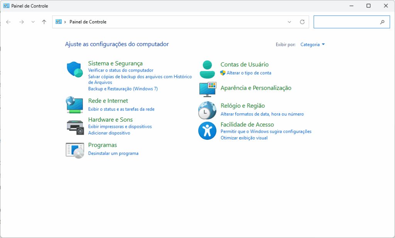This screenshot has width=395, height=238.
Task: Open Sistema e Segurança category icon
Action: (x=74, y=69)
